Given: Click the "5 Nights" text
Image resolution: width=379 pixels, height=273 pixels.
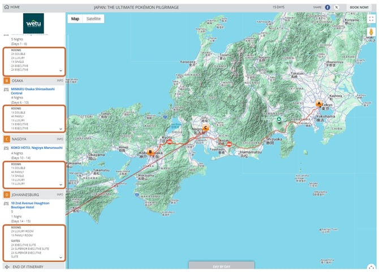Looking at the screenshot, I should tap(17, 39).
